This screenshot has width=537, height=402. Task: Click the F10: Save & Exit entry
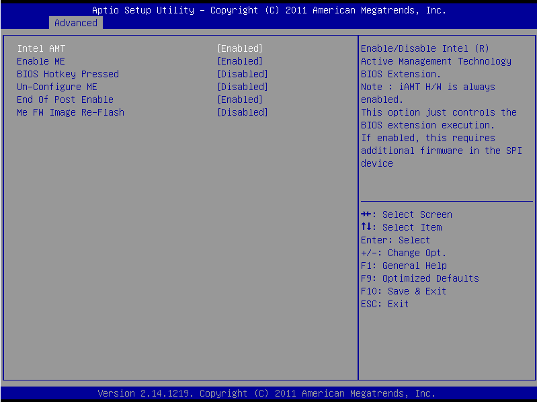[x=404, y=291]
